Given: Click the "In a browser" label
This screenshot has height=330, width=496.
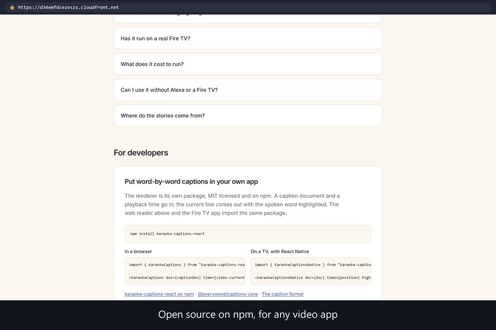Looking at the screenshot, I should (x=138, y=251).
